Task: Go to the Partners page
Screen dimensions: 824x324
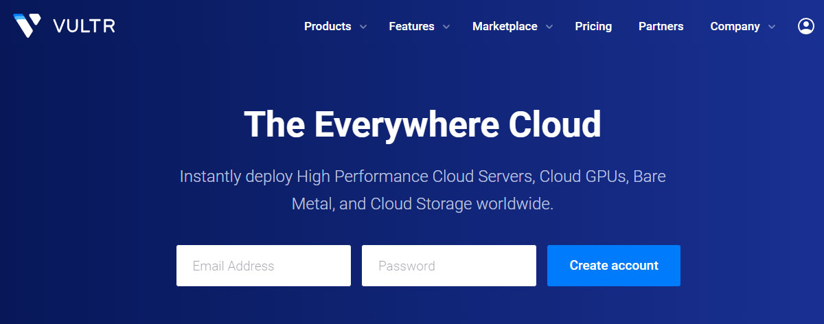Action: point(661,27)
